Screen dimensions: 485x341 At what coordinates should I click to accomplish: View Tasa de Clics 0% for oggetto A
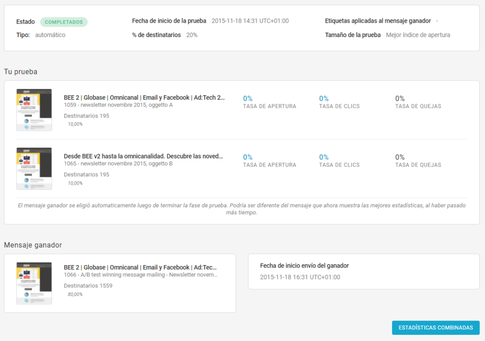(324, 99)
